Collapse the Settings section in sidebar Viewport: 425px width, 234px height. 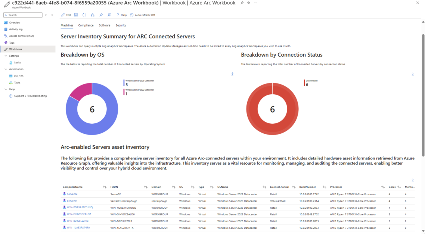(x=6, y=56)
